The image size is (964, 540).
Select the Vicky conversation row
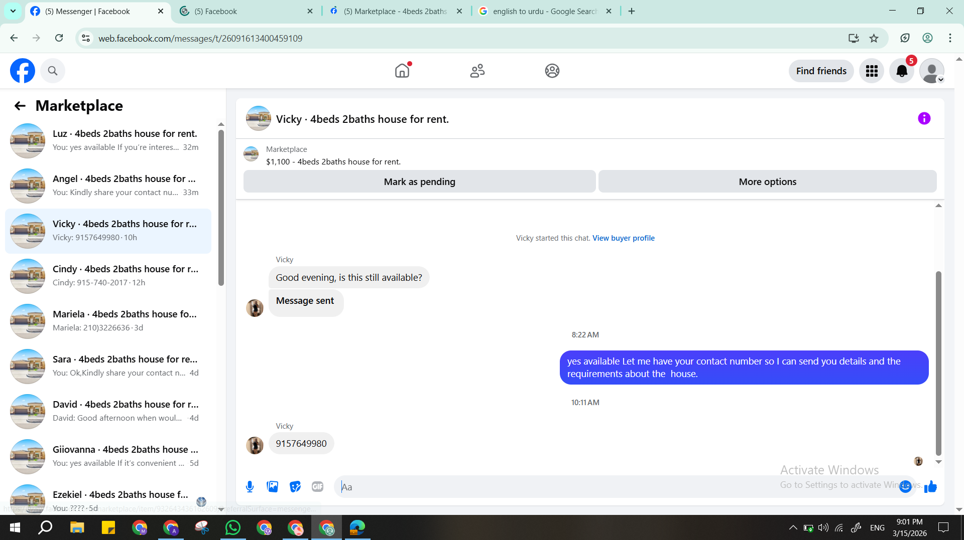[108, 231]
